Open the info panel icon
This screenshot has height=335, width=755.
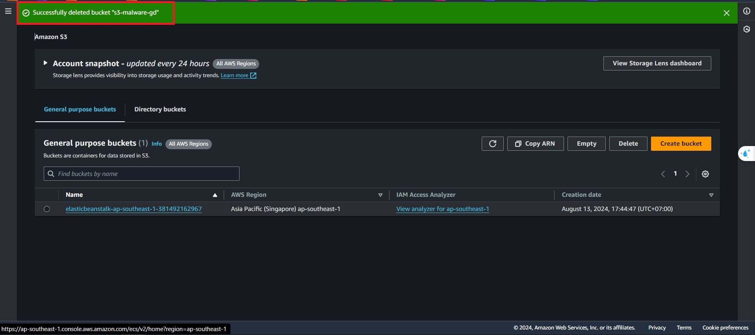(x=746, y=11)
